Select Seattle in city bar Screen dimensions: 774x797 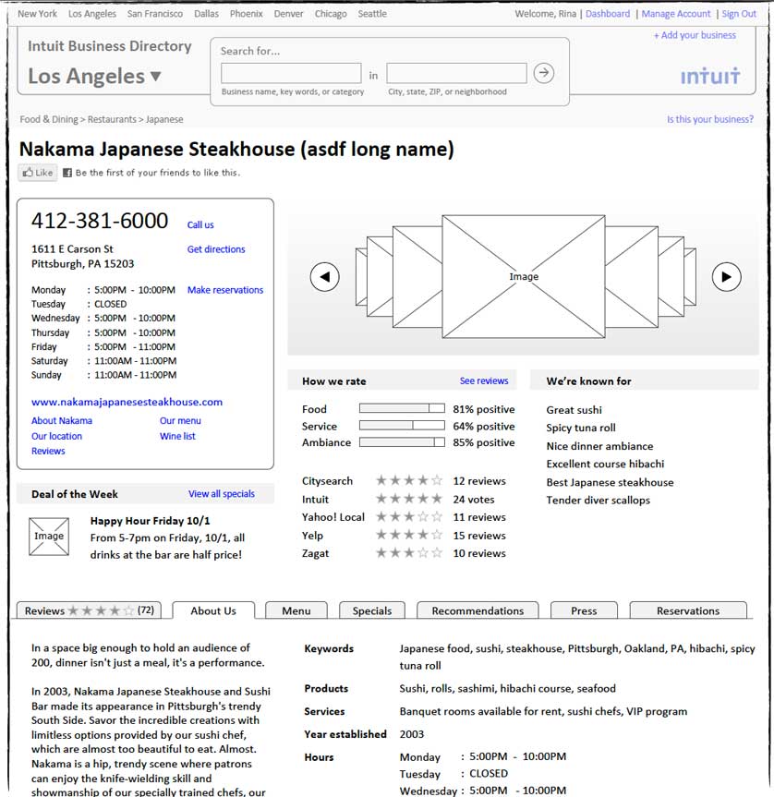click(x=372, y=14)
